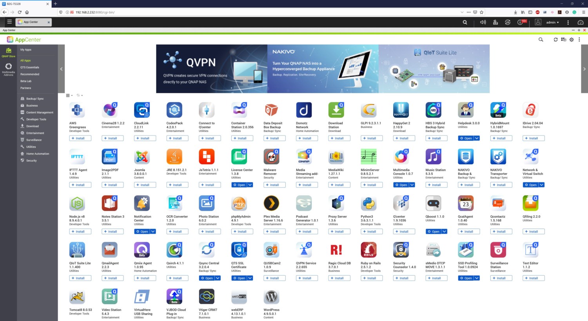Select the Download Station app icon
Image resolution: width=588 pixels, height=321 pixels.
tap(336, 110)
